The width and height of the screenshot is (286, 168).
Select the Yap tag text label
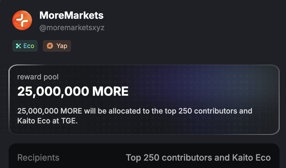[62, 46]
